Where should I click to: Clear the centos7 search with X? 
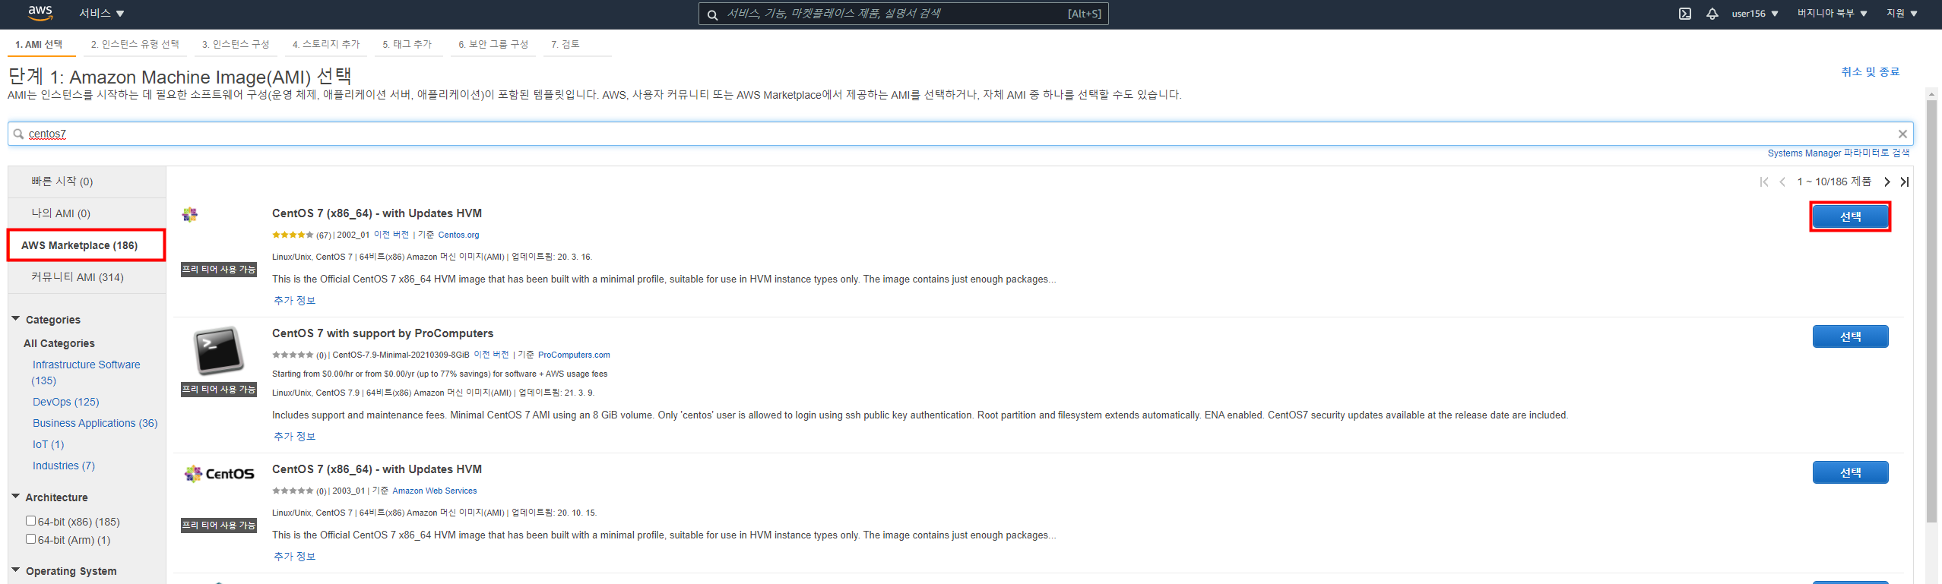tap(1902, 134)
